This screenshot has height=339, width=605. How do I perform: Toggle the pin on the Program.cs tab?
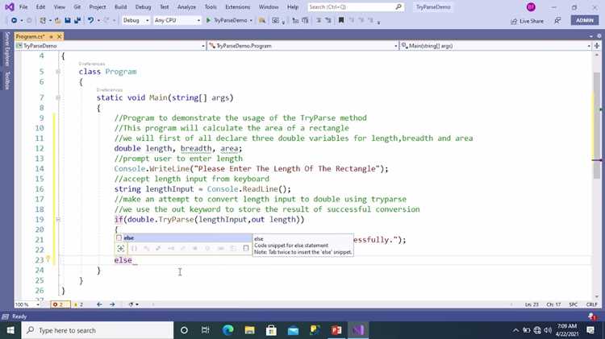click(x=51, y=36)
